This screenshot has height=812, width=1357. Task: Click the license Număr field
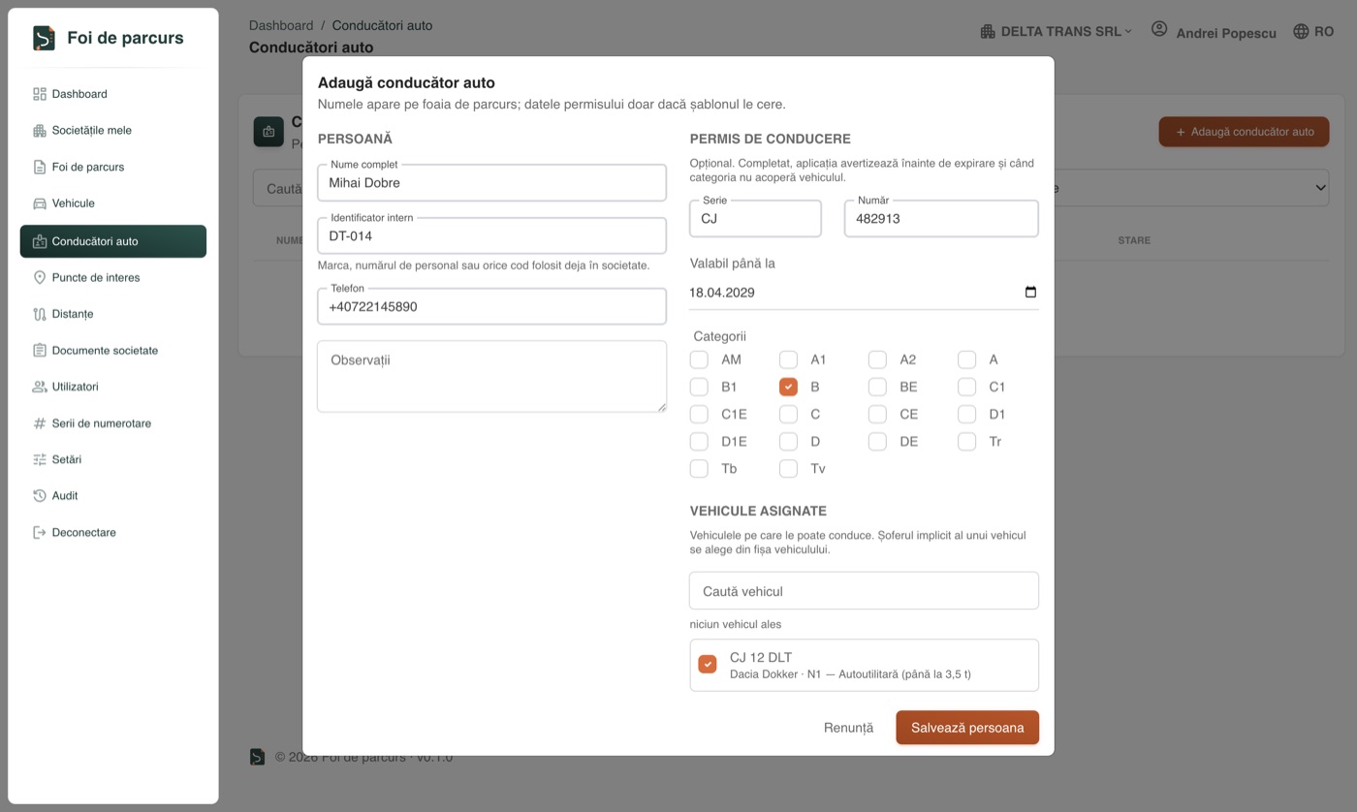tap(941, 219)
